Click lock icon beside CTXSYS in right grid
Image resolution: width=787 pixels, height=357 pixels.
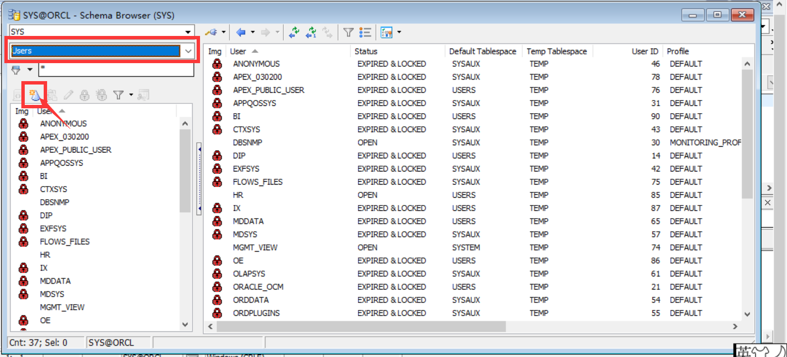pyautogui.click(x=217, y=130)
